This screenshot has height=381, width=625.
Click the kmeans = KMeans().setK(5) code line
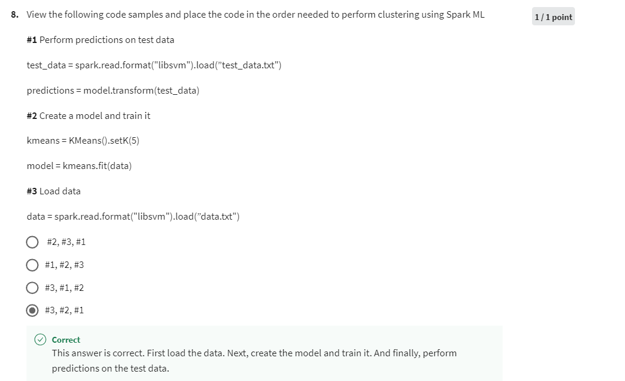[83, 140]
